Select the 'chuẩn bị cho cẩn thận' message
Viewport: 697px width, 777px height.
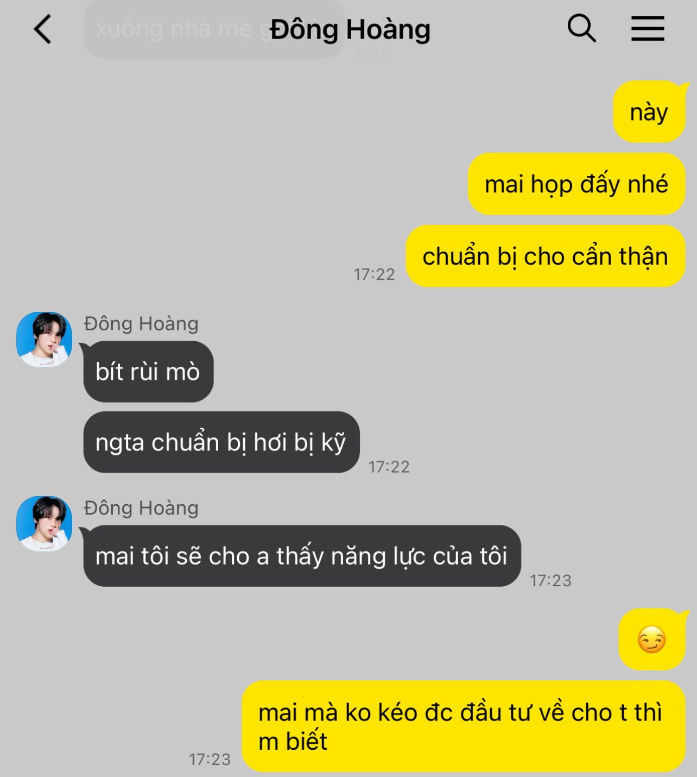[x=546, y=256]
